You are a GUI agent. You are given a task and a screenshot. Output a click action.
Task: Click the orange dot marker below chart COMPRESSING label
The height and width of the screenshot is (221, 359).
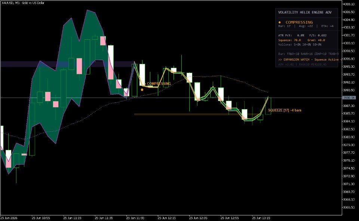coord(142,89)
